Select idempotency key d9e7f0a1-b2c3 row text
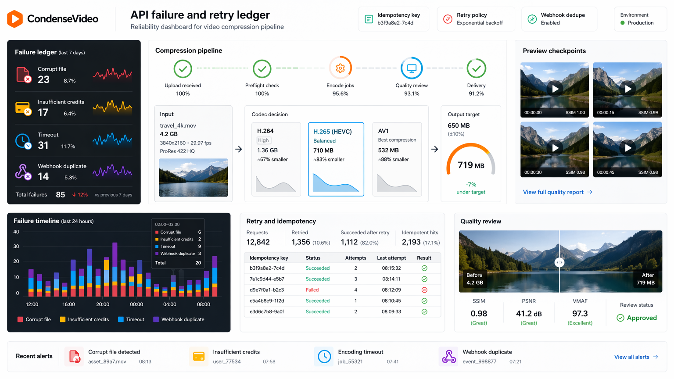 [x=267, y=290]
